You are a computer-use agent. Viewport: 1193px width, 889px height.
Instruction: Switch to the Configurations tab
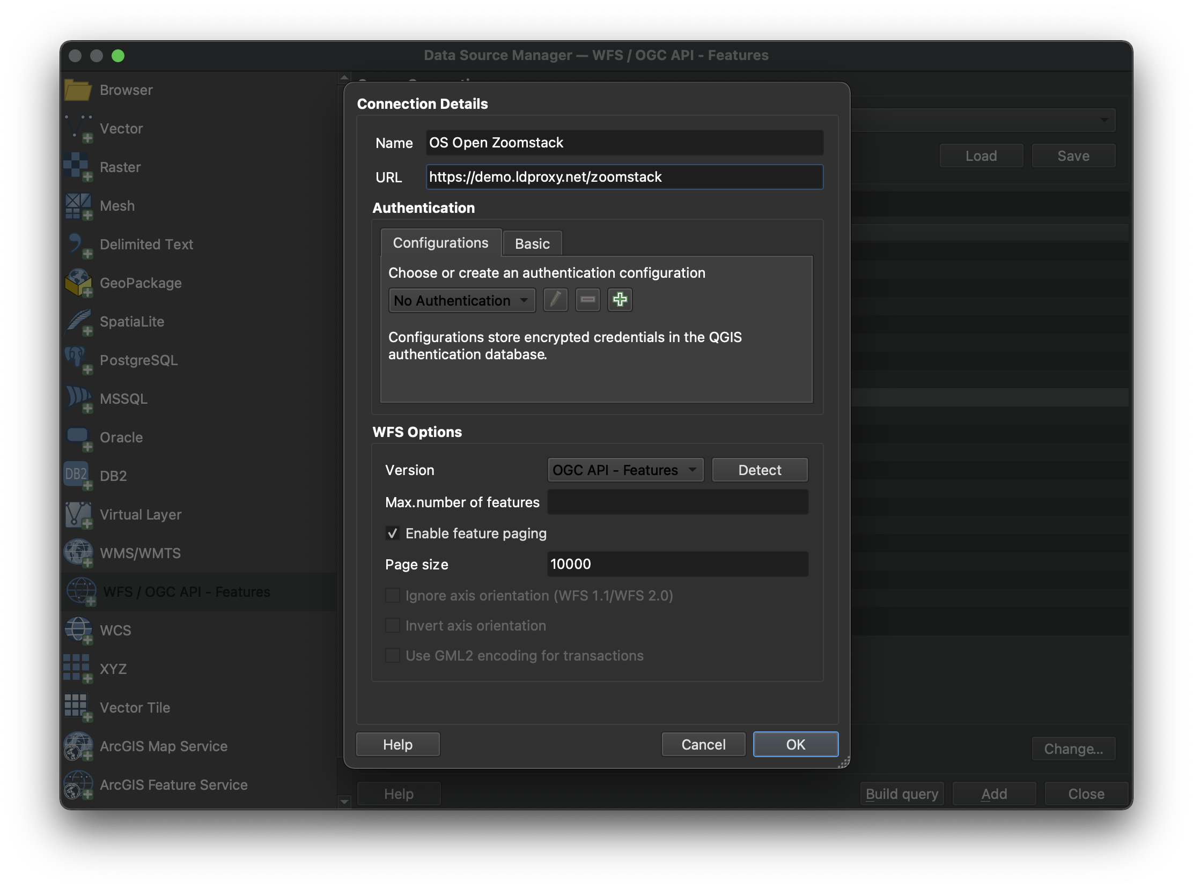(x=441, y=243)
